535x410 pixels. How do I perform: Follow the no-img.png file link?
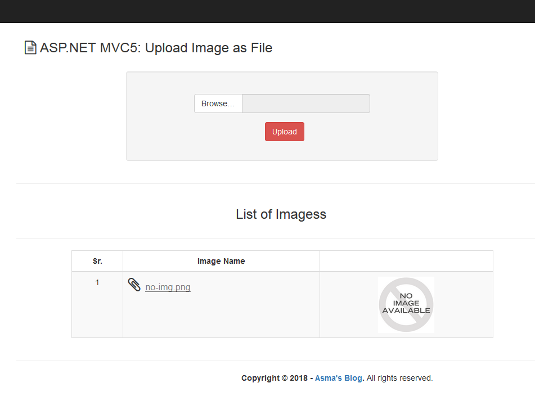(168, 287)
